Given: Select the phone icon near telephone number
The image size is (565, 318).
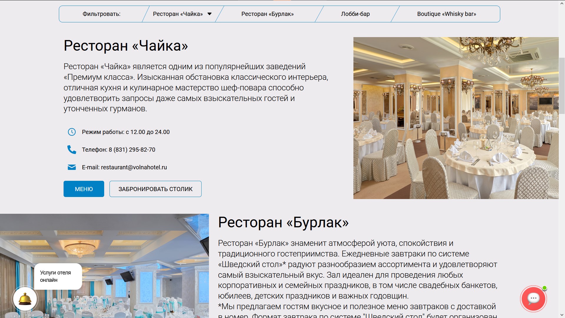Looking at the screenshot, I should point(72,150).
